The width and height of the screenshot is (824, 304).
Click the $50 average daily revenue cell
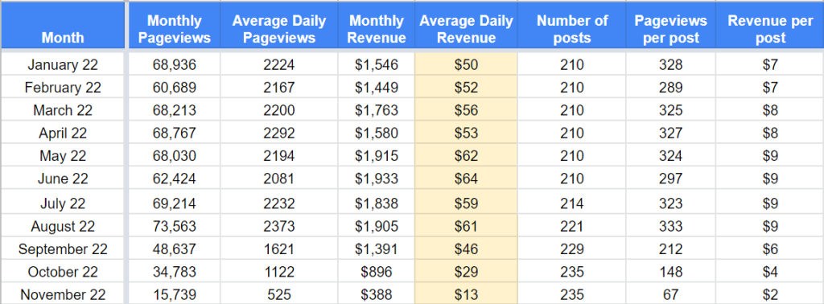[466, 65]
